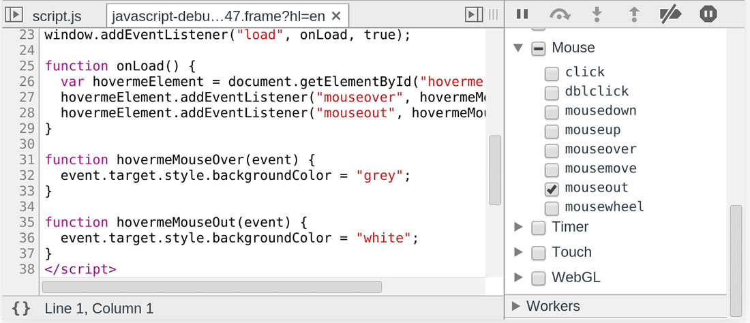The image size is (750, 323).
Task: Expand the Workers section
Action: 515,306
